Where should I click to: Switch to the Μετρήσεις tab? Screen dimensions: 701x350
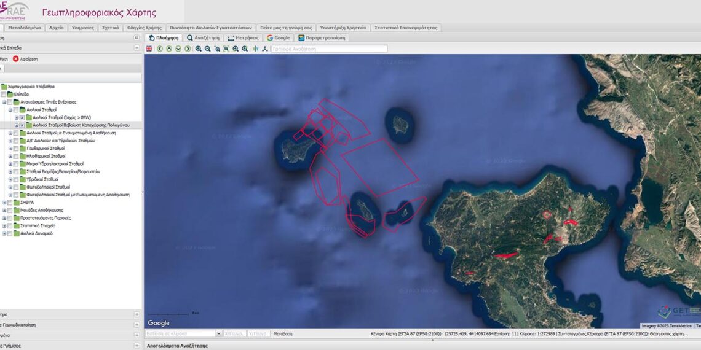(243, 38)
